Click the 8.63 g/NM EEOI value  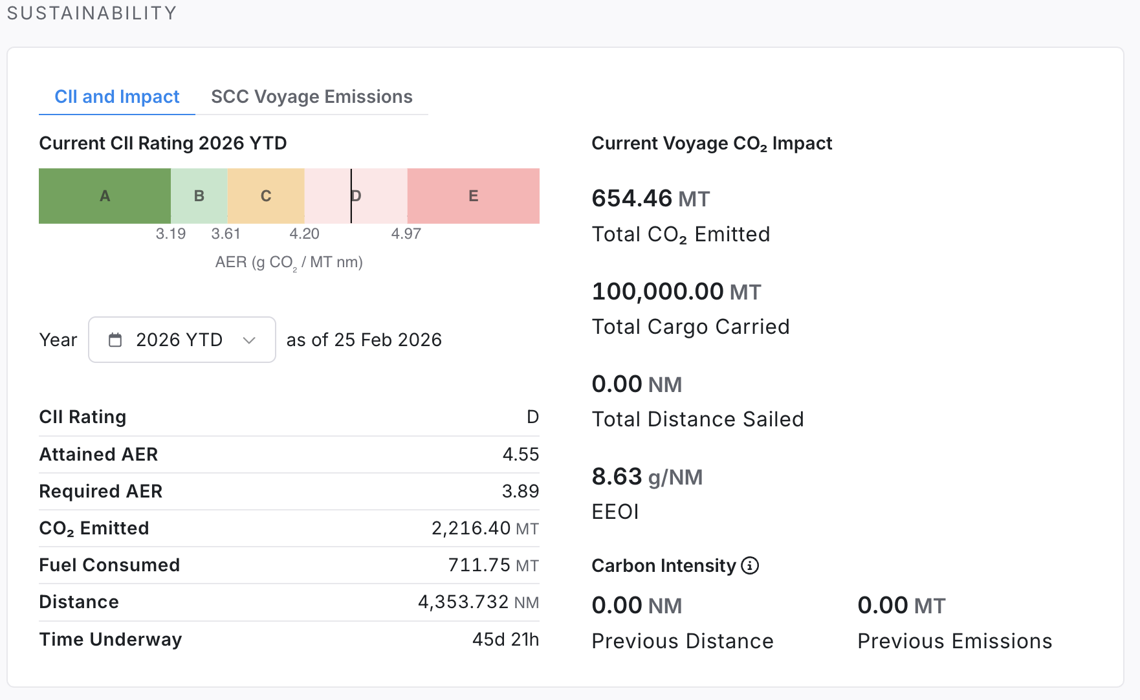pos(646,477)
